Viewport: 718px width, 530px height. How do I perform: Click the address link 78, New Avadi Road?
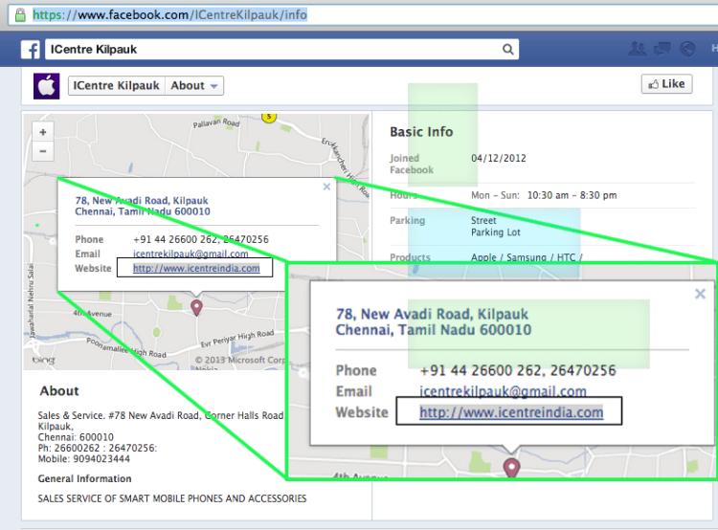(143, 206)
